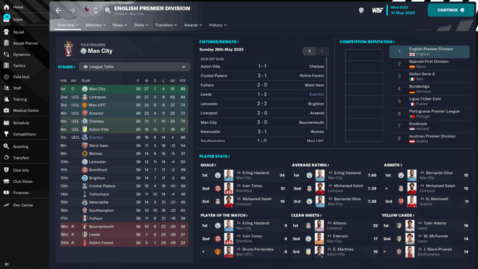The height and width of the screenshot is (269, 478).
Task: Go forward with the right arrow
Action: (72, 10)
